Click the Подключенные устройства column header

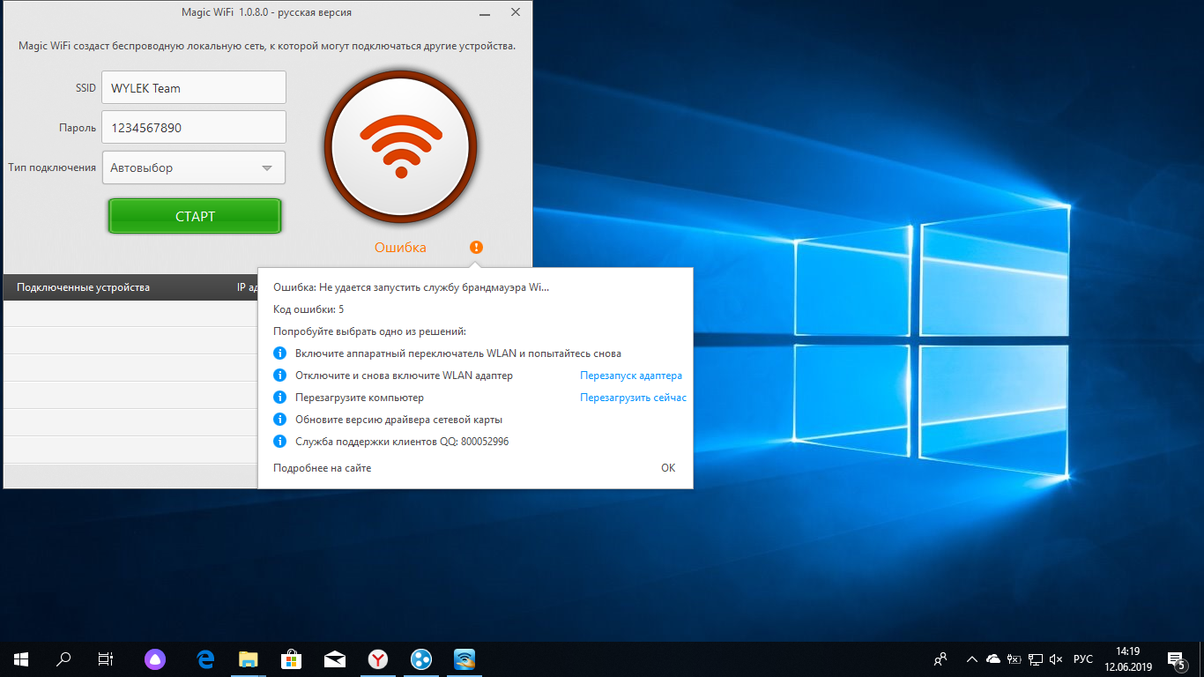83,287
